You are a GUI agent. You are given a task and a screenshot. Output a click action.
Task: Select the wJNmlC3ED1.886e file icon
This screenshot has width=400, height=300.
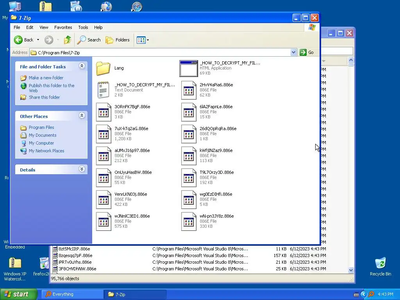(104, 222)
